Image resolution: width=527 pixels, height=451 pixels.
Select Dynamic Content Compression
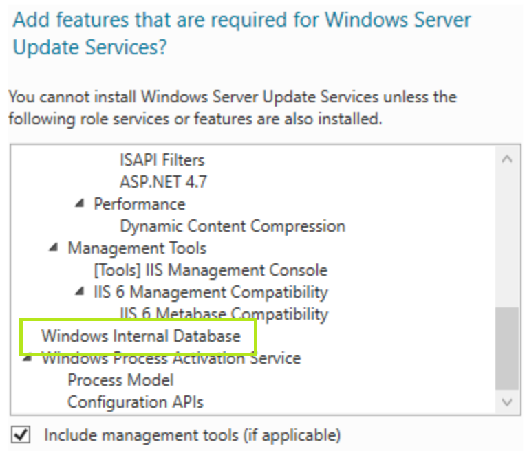tap(232, 226)
